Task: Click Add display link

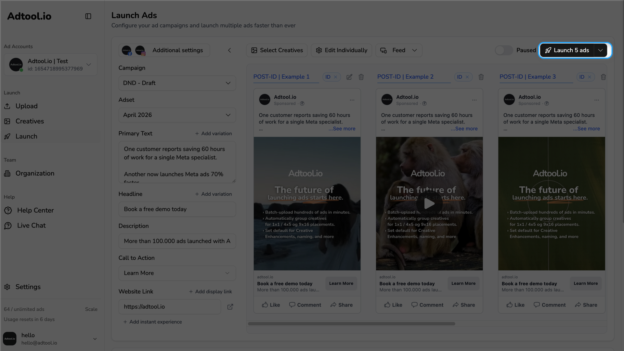Action: [211, 292]
